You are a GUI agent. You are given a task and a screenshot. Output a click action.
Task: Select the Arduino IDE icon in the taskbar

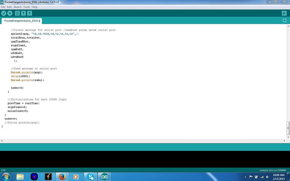(104, 176)
